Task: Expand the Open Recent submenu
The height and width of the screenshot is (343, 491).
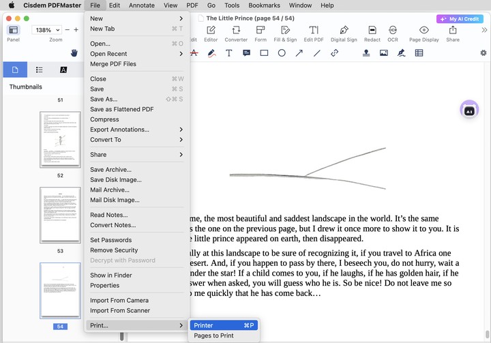Action: pos(137,54)
